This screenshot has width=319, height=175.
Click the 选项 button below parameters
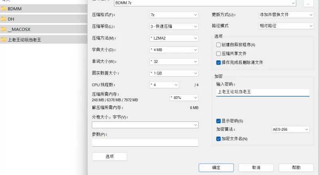[x=109, y=157]
